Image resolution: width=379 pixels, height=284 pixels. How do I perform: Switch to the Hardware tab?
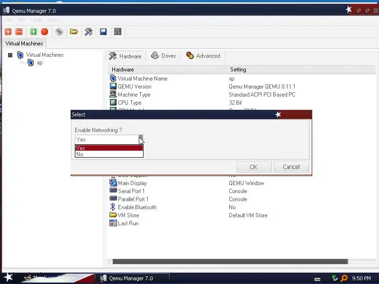coord(126,56)
